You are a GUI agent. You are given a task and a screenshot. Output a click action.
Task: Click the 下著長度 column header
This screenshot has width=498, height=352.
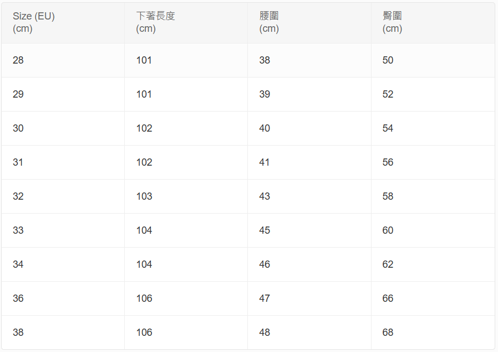(155, 22)
